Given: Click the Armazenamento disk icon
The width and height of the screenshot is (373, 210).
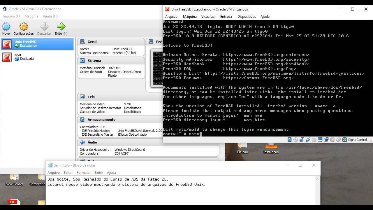Looking at the screenshot, I should tap(82, 120).
